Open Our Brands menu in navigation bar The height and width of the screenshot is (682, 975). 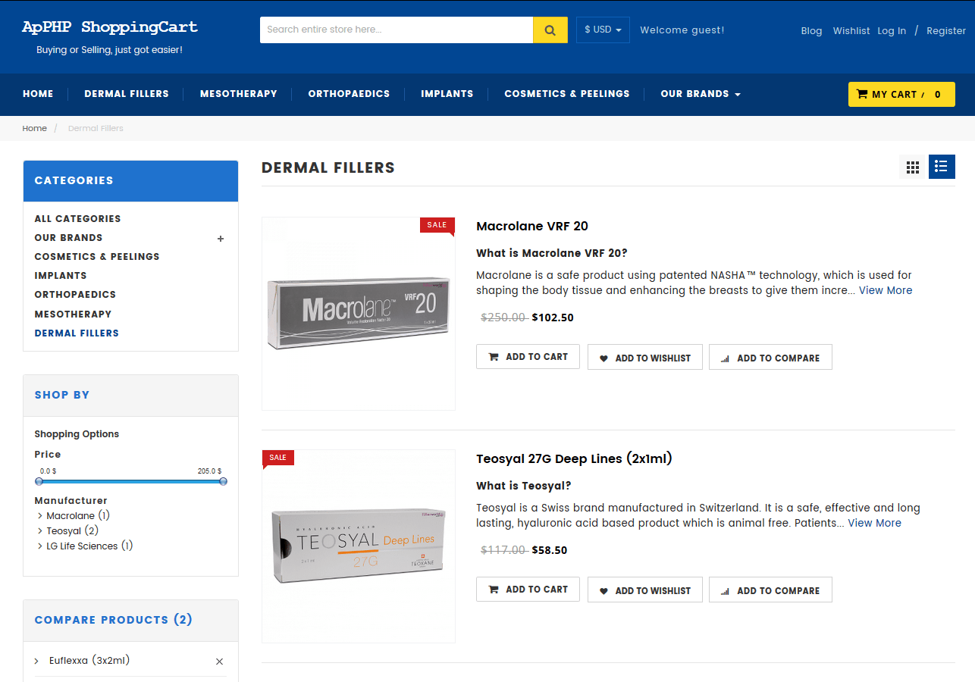(x=700, y=94)
